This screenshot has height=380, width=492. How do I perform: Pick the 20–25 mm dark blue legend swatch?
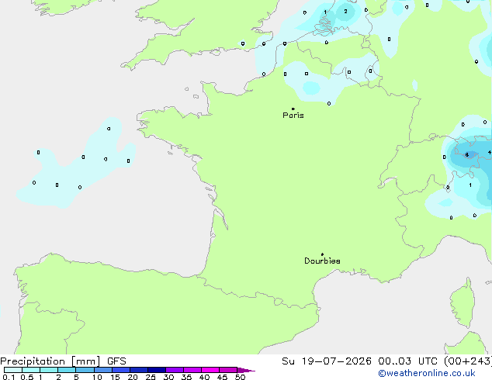pos(139,370)
